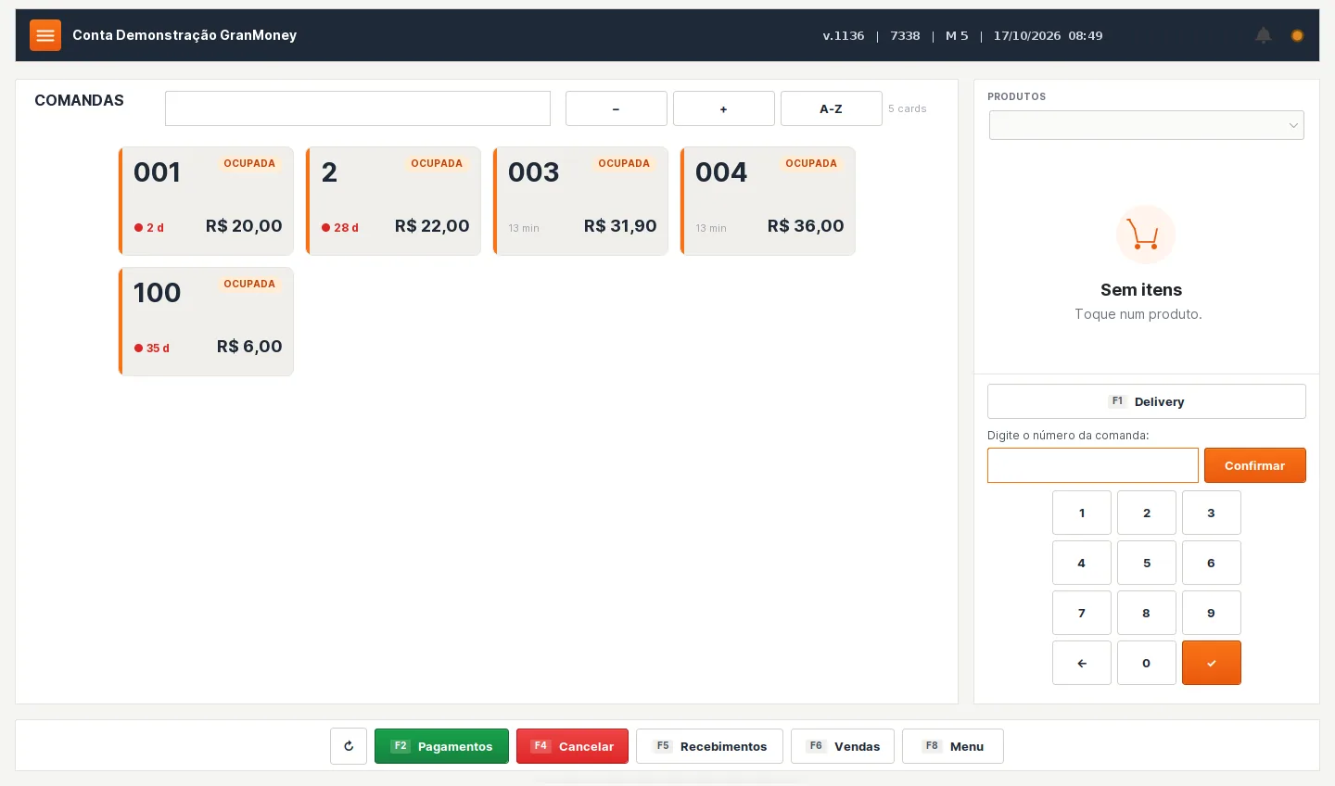Click the comanda number input field
The height and width of the screenshot is (786, 1335).
[x=1093, y=465]
